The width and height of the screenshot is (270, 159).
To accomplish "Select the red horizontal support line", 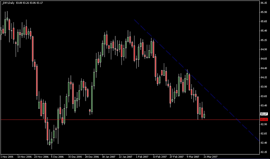I will coord(135,119).
